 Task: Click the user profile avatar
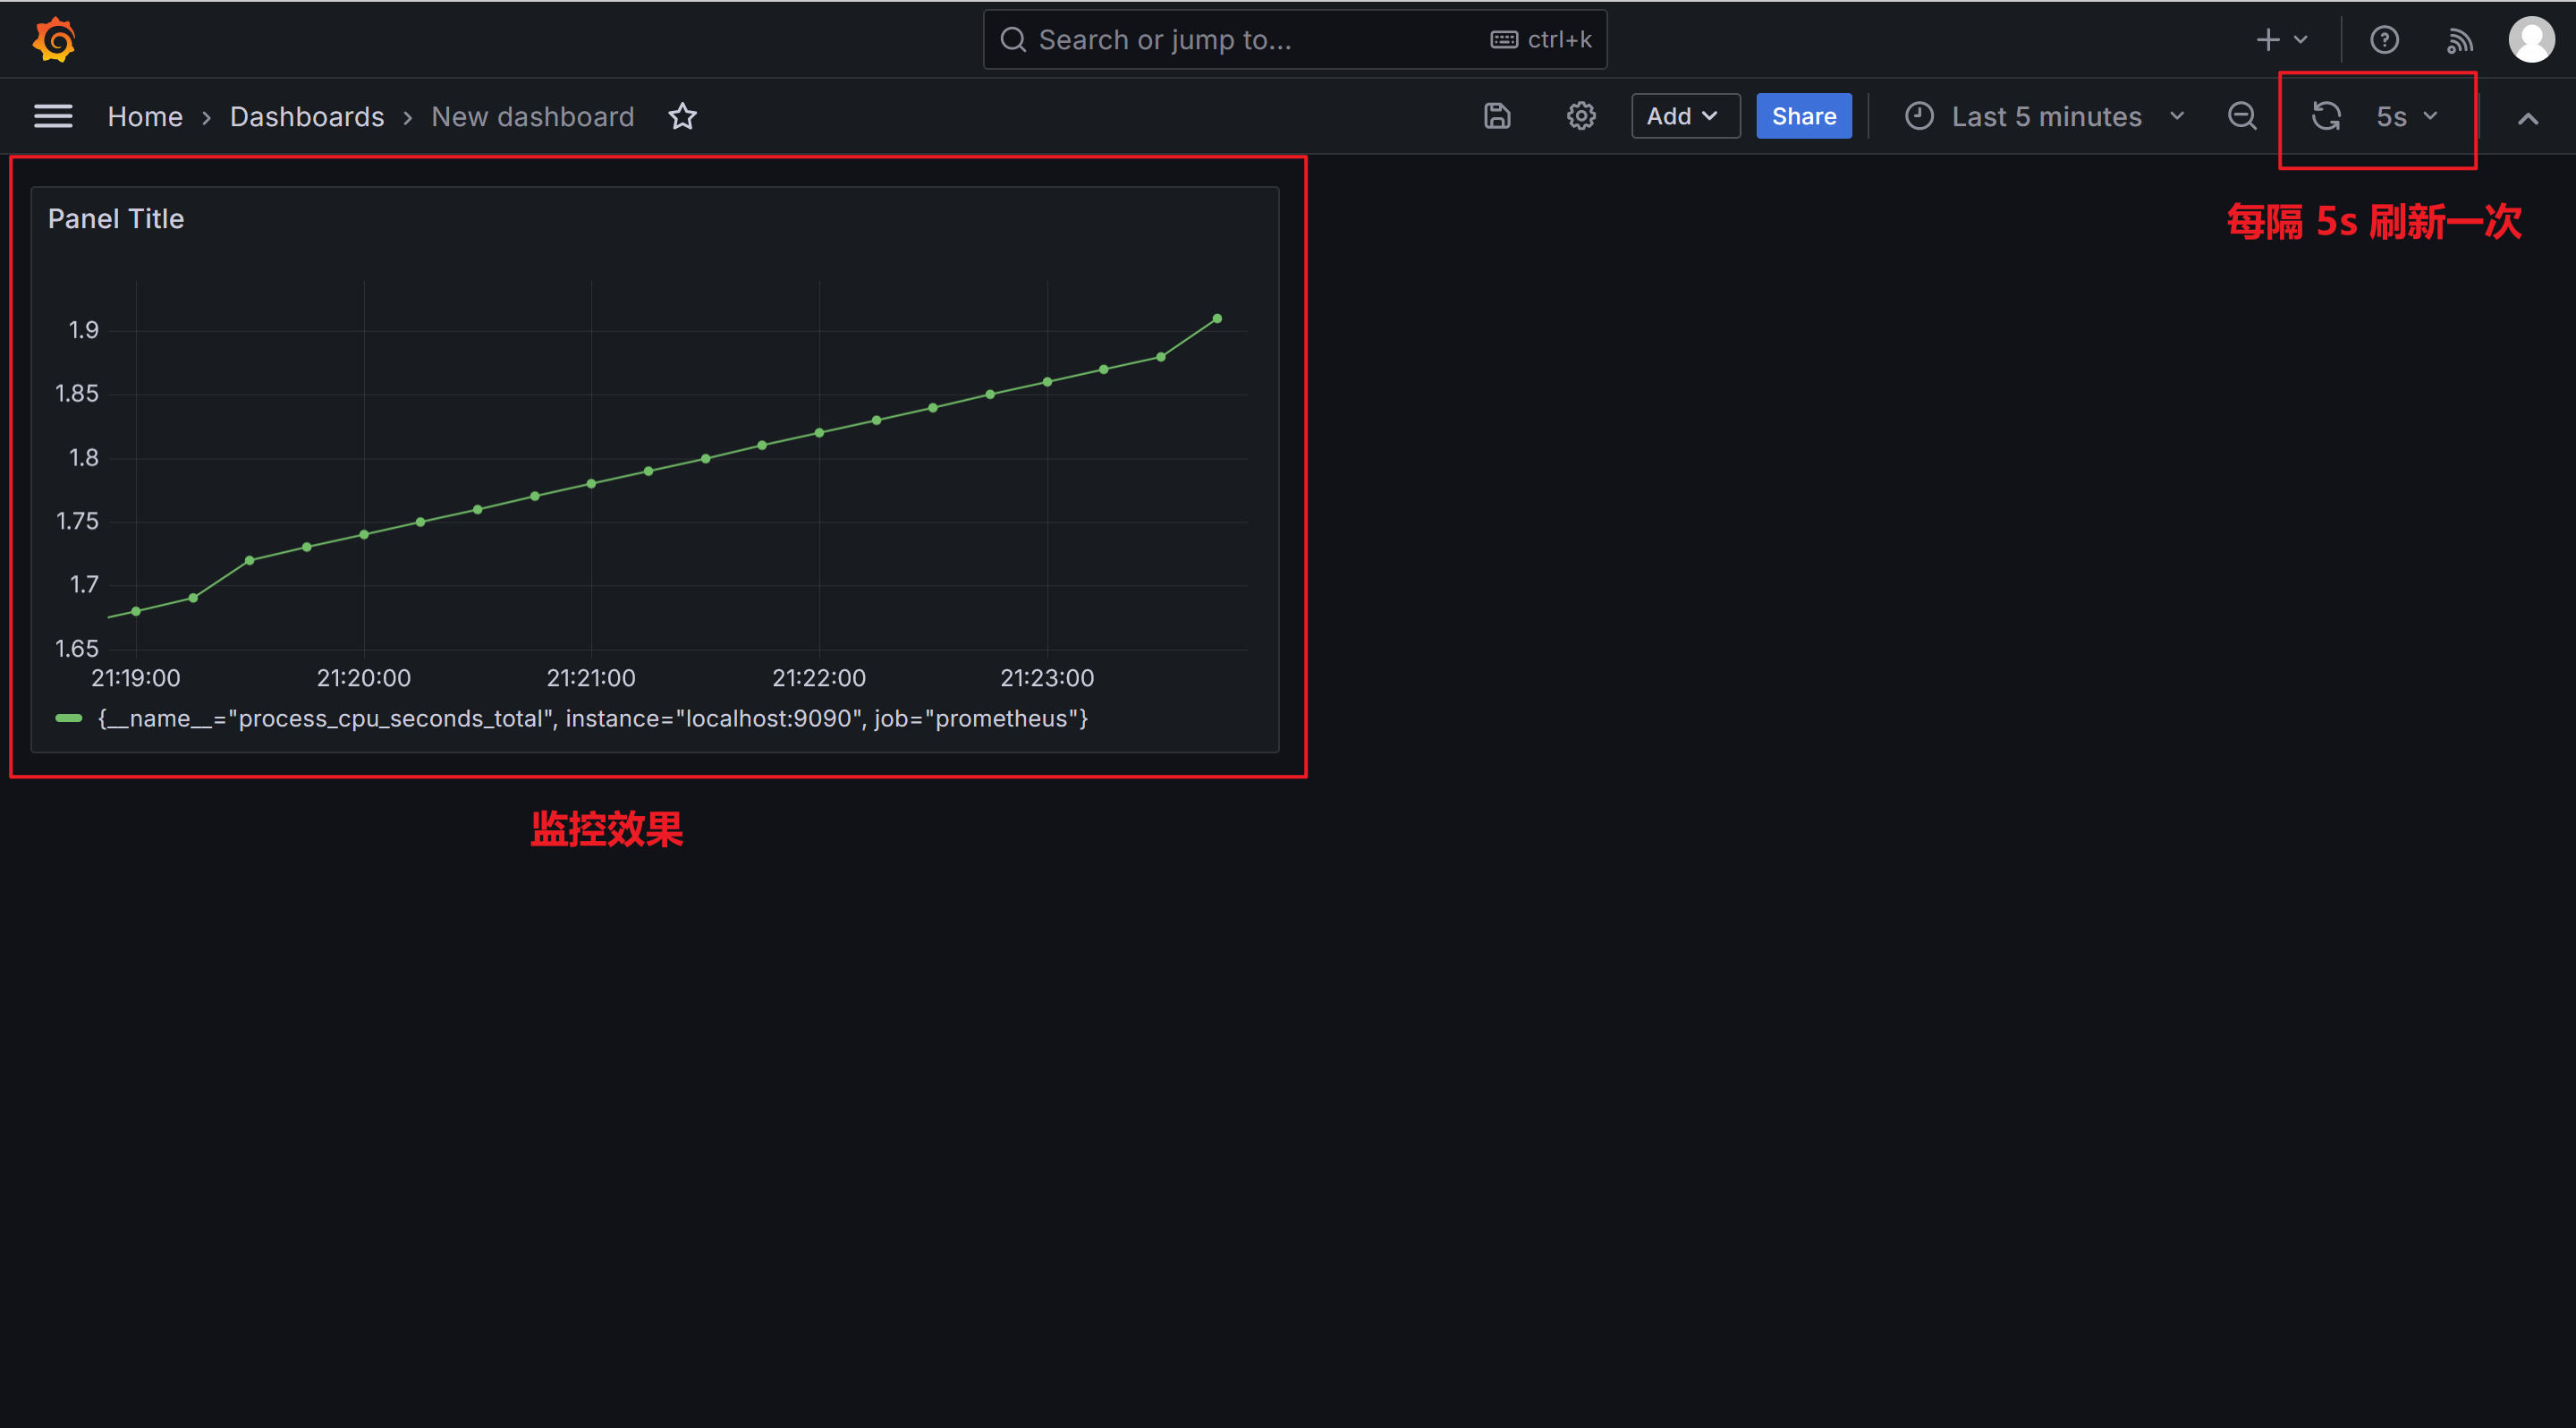pos(2531,40)
